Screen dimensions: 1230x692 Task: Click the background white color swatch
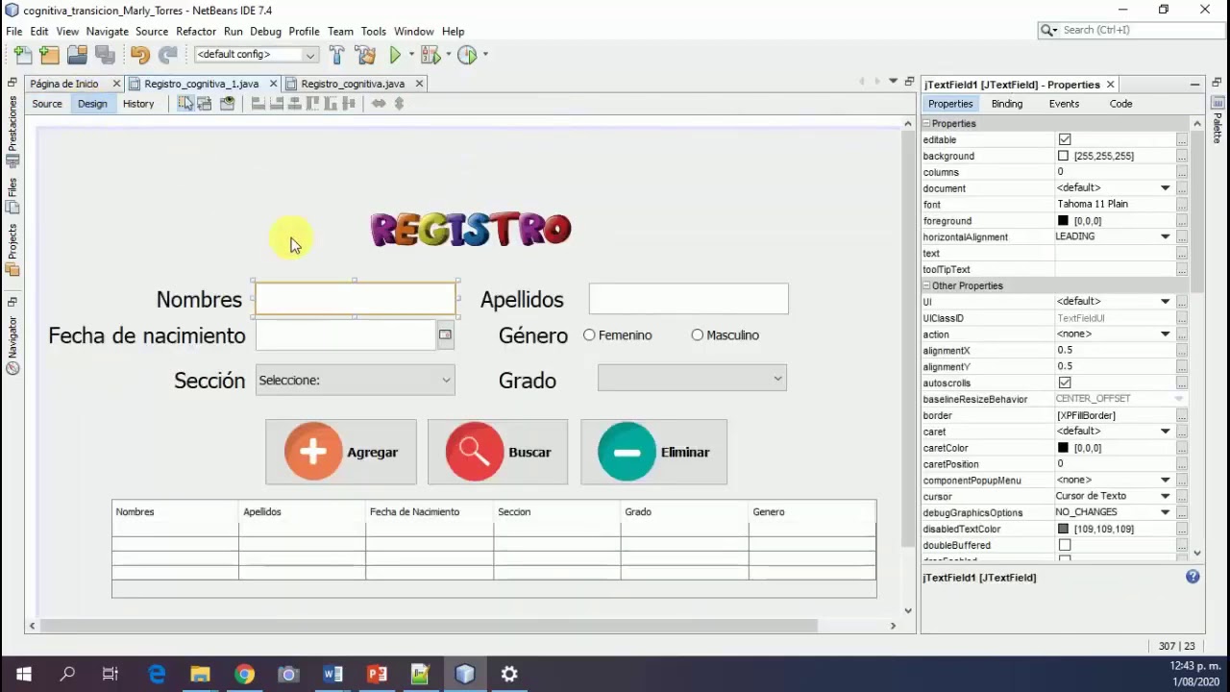[x=1063, y=156]
